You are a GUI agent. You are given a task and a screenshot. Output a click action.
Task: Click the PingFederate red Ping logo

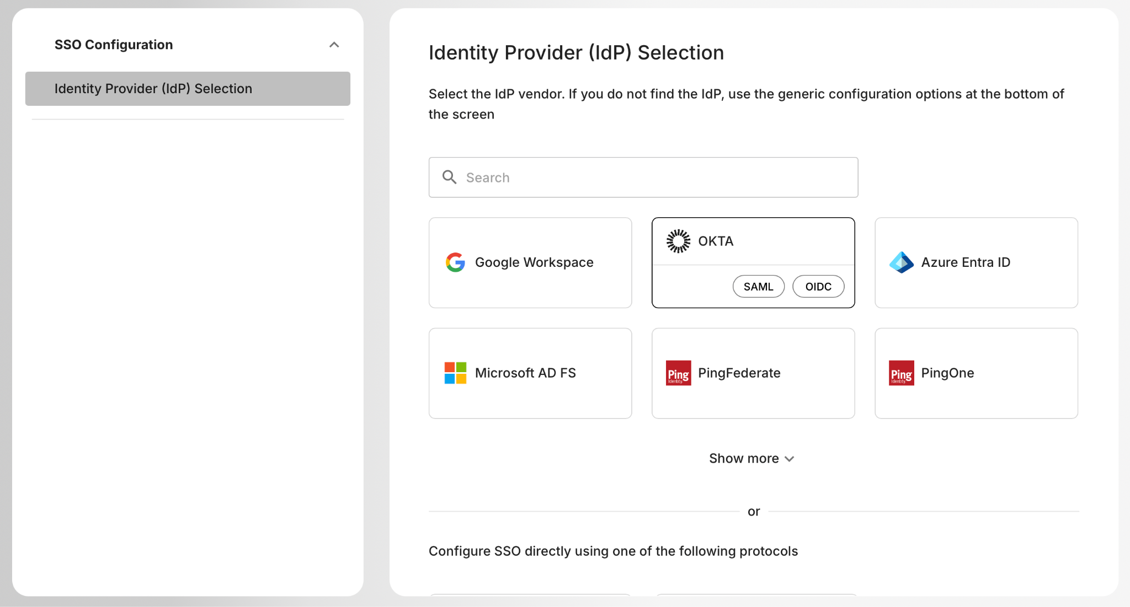(x=678, y=373)
